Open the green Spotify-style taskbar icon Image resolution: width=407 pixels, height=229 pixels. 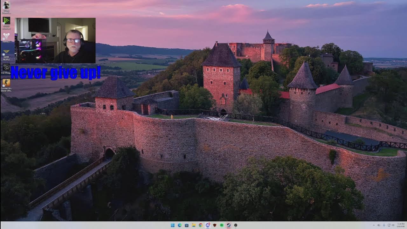point(222,225)
